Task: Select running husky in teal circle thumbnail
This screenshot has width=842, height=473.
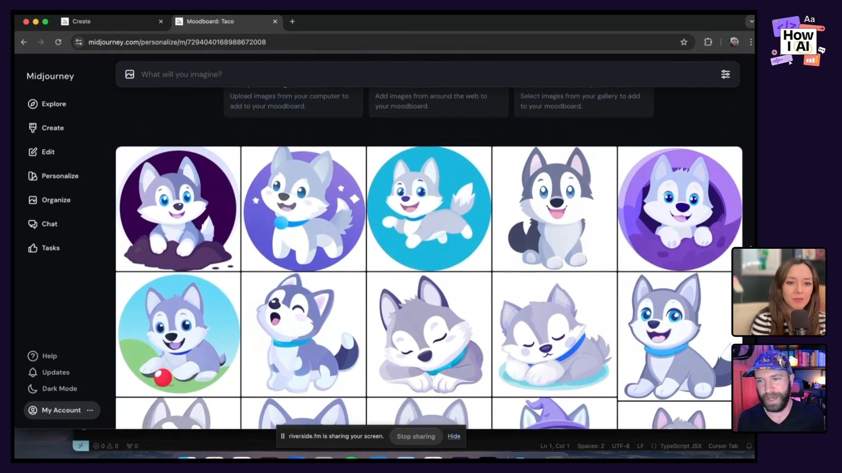Action: tap(429, 208)
